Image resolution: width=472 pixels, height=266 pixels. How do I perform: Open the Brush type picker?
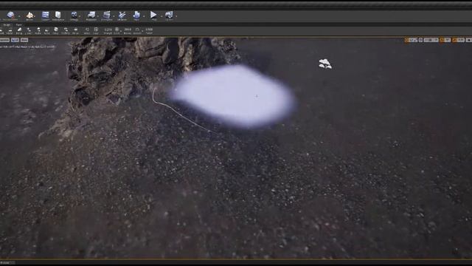[117, 30]
